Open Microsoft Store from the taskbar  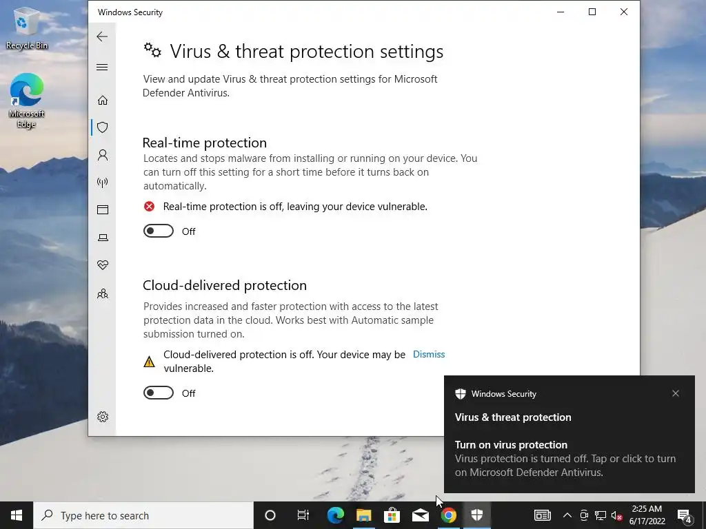coord(392,515)
